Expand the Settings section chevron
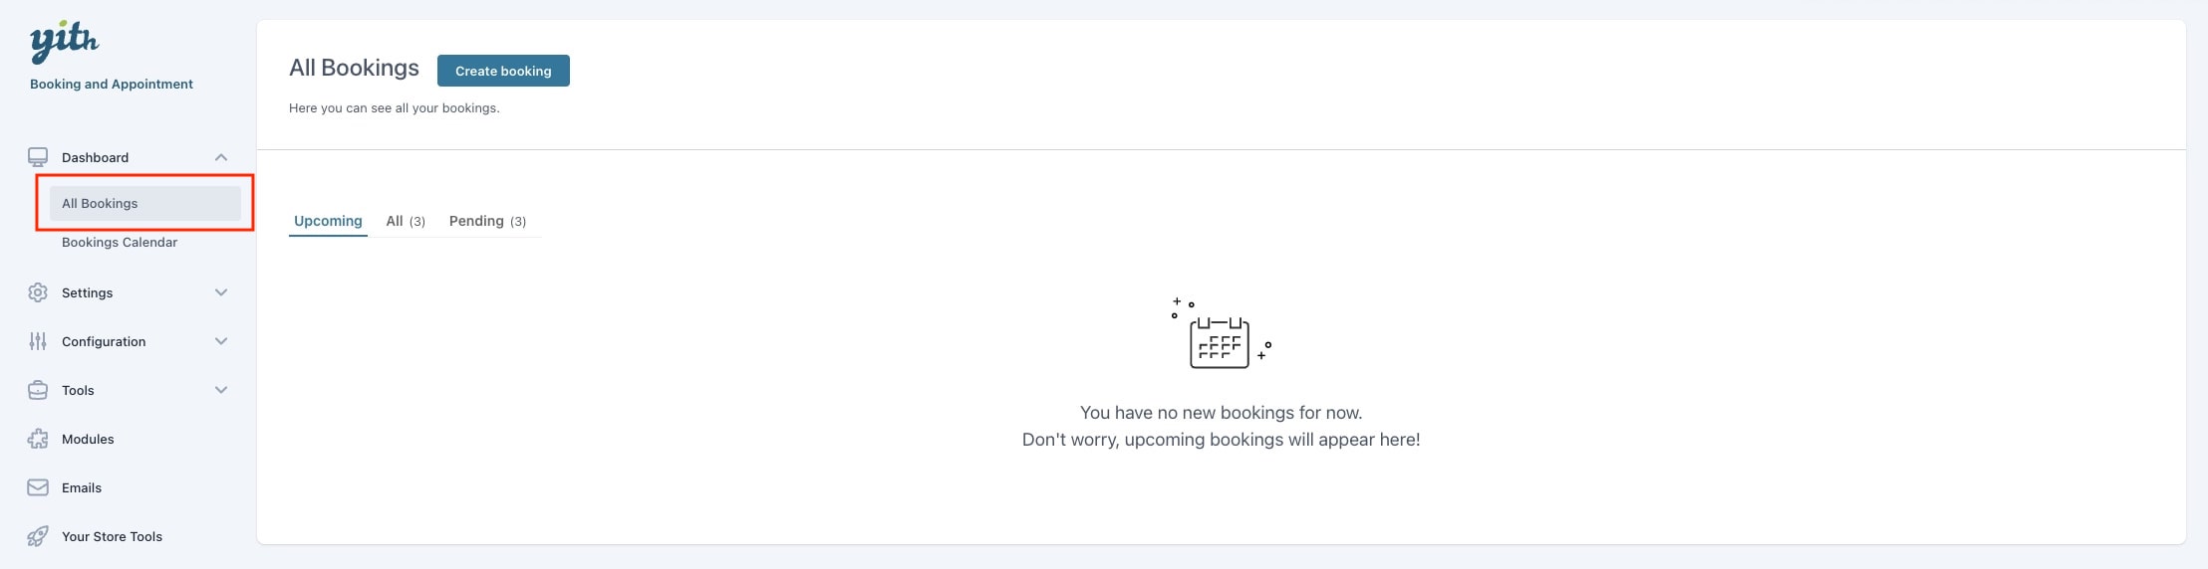The image size is (2208, 569). [221, 292]
